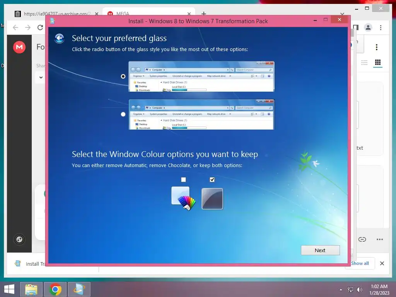The height and width of the screenshot is (297, 396).
Task: Close the archive.org tab
Action: pyautogui.click(x=96, y=14)
